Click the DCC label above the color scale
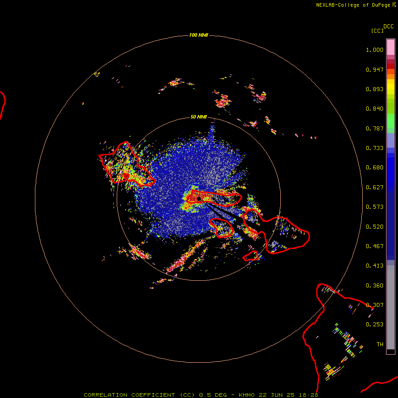This screenshot has height=398, width=398. coord(389,27)
